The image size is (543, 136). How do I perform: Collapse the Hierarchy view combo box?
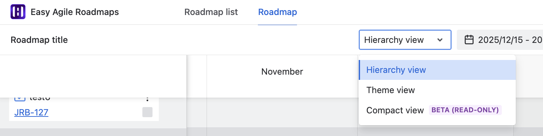coord(405,40)
